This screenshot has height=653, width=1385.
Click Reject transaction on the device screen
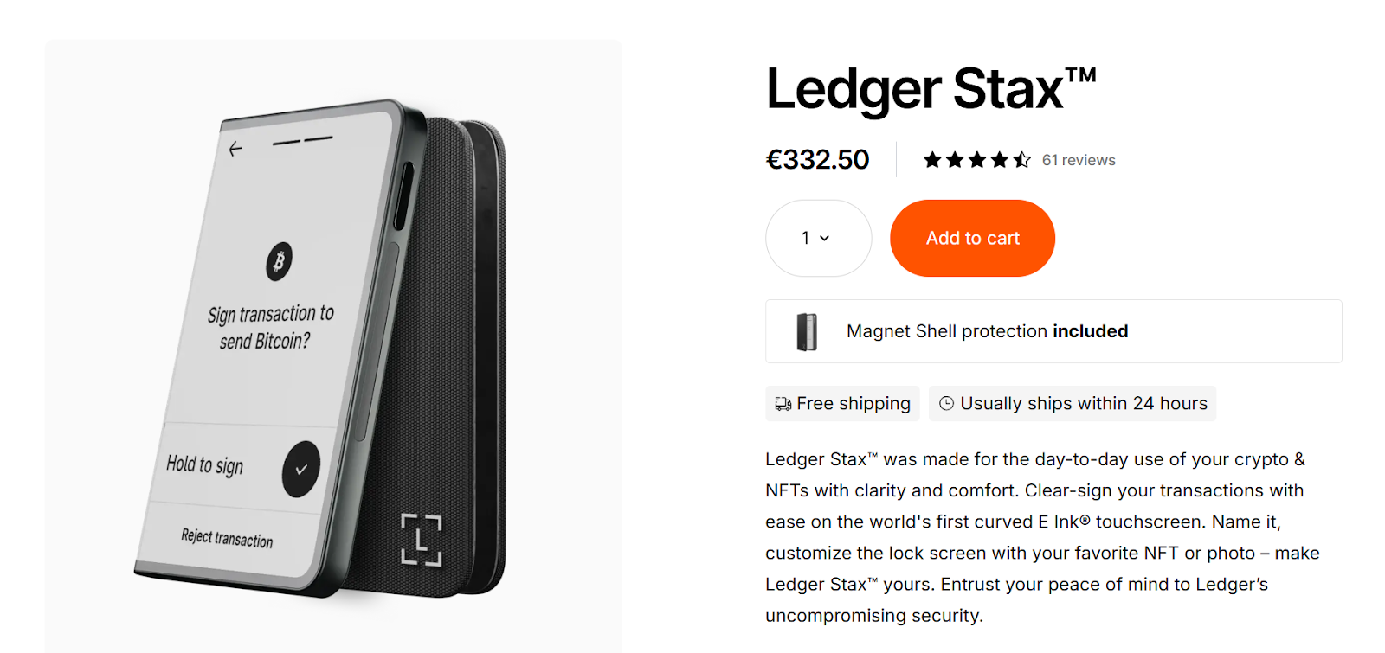pyautogui.click(x=227, y=538)
